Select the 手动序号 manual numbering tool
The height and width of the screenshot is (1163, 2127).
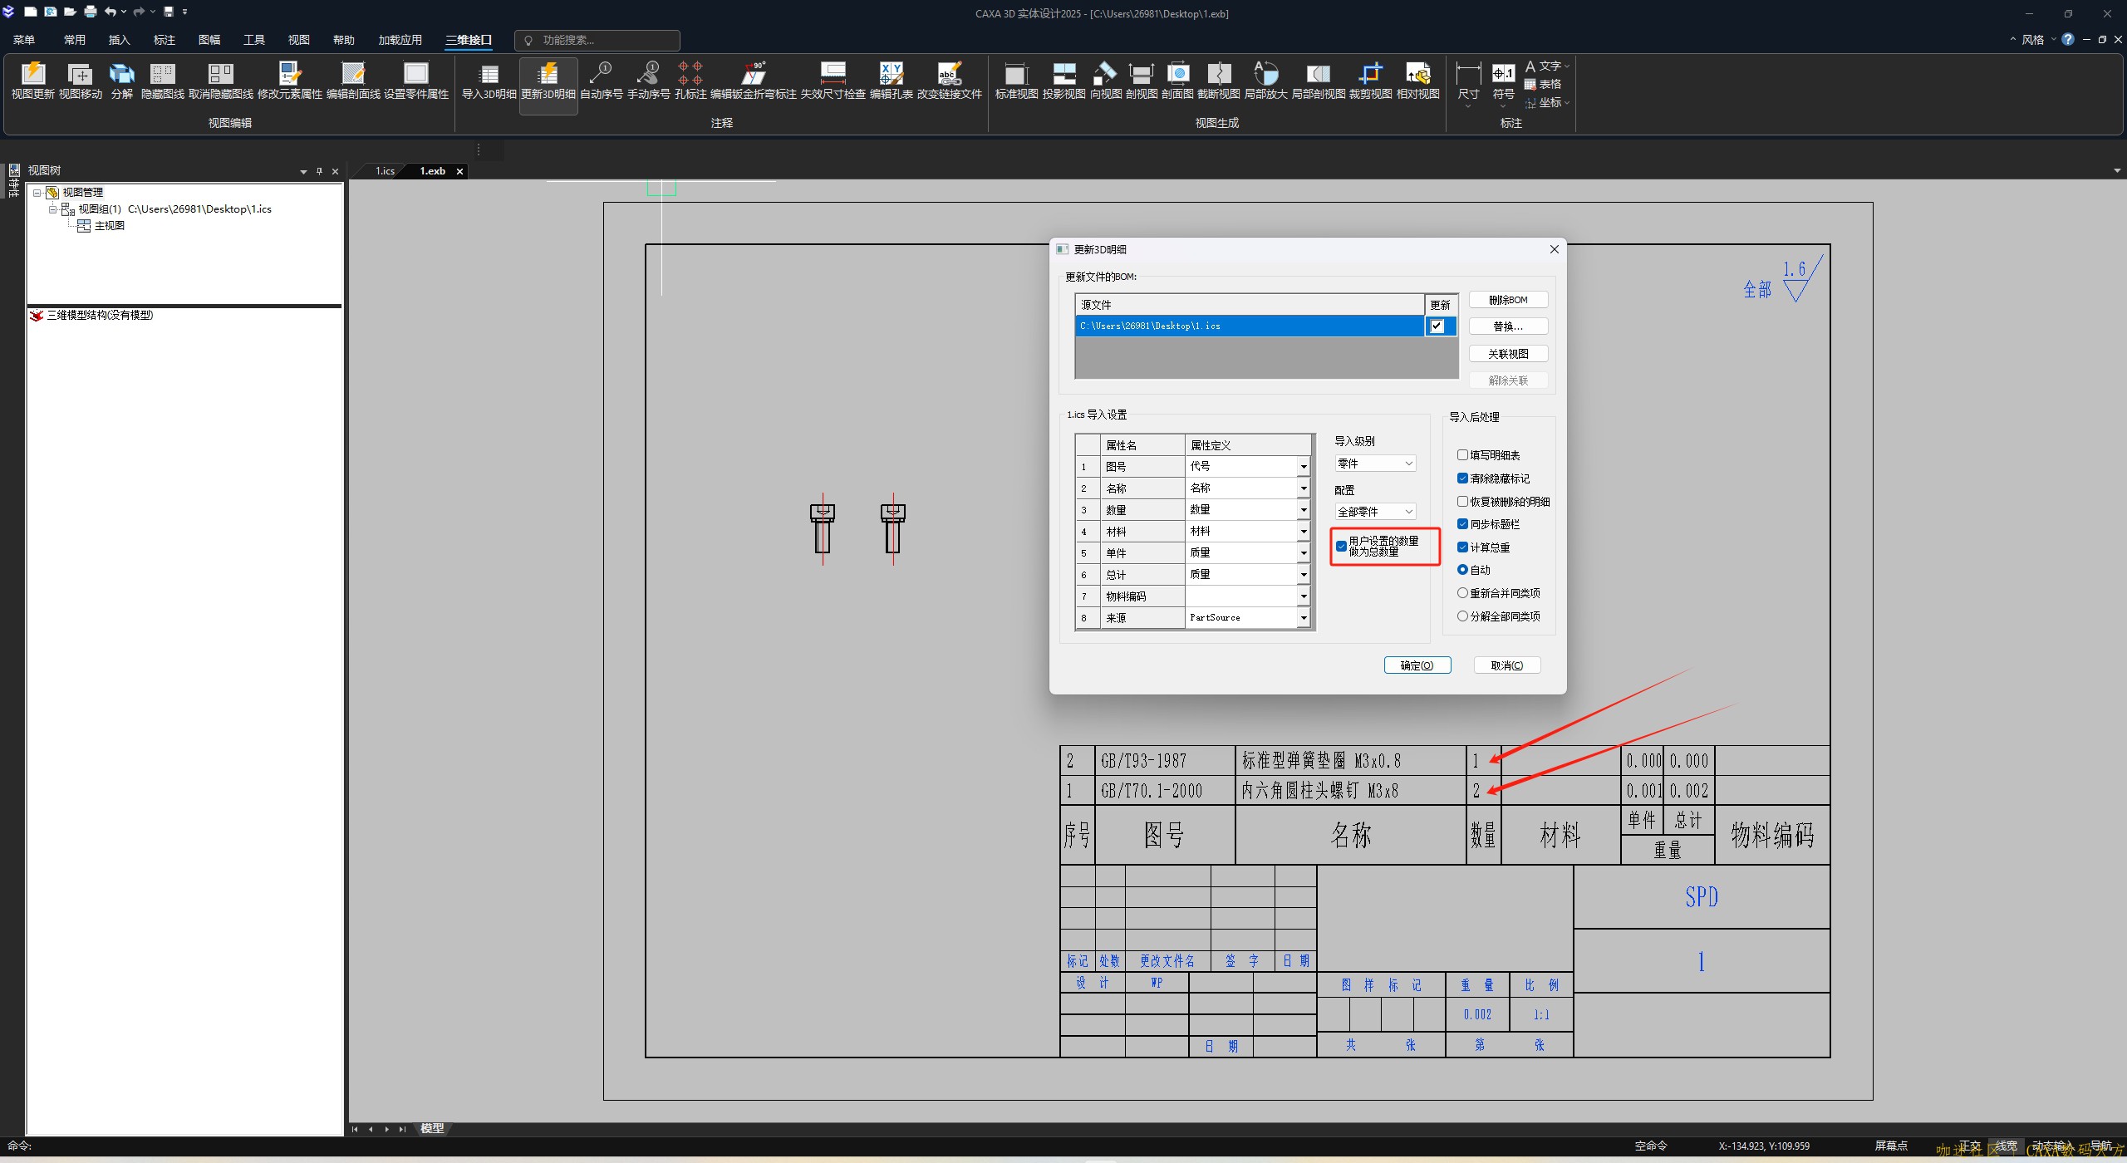[x=649, y=81]
